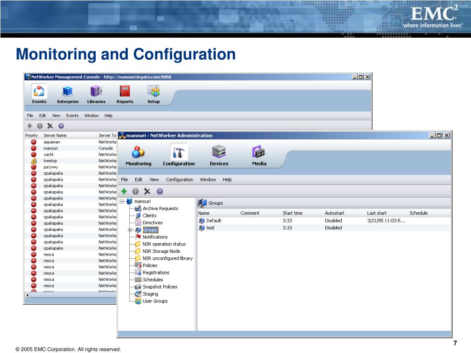Open Events menu in Management Console
The width and height of the screenshot is (471, 353).
click(x=72, y=115)
